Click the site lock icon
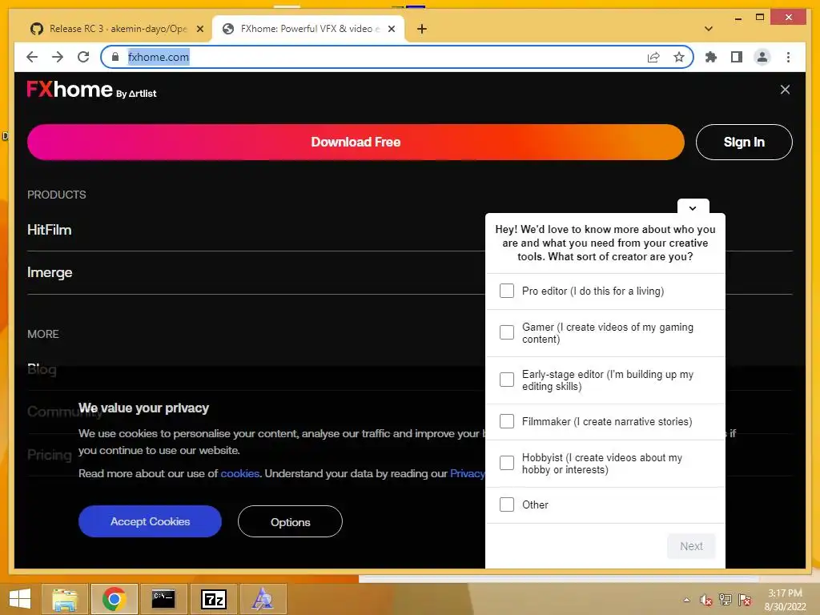Screen dimensions: 820x615 click(x=115, y=57)
